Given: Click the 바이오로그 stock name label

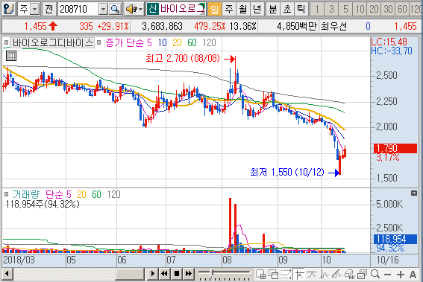Looking at the screenshot, I should [x=182, y=9].
